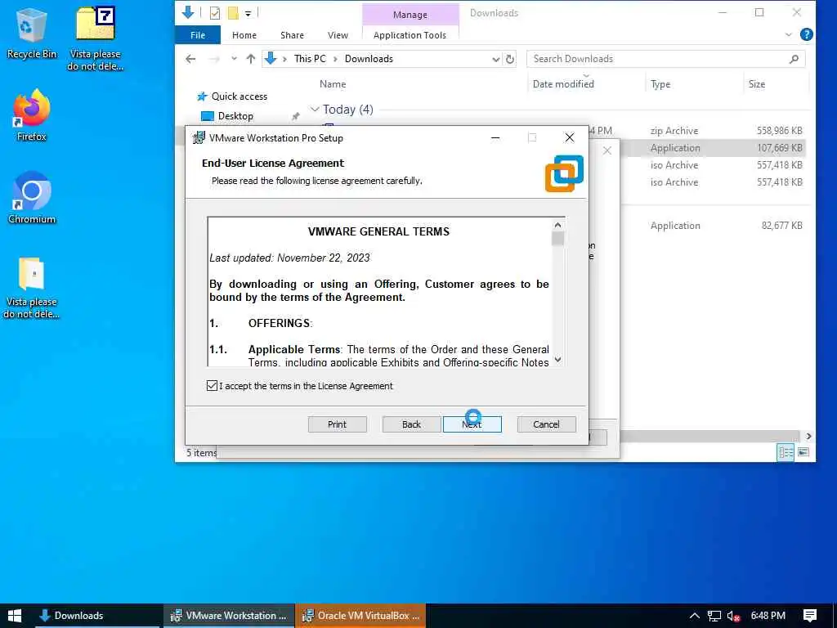Click the network icon in system tray

(x=714, y=617)
